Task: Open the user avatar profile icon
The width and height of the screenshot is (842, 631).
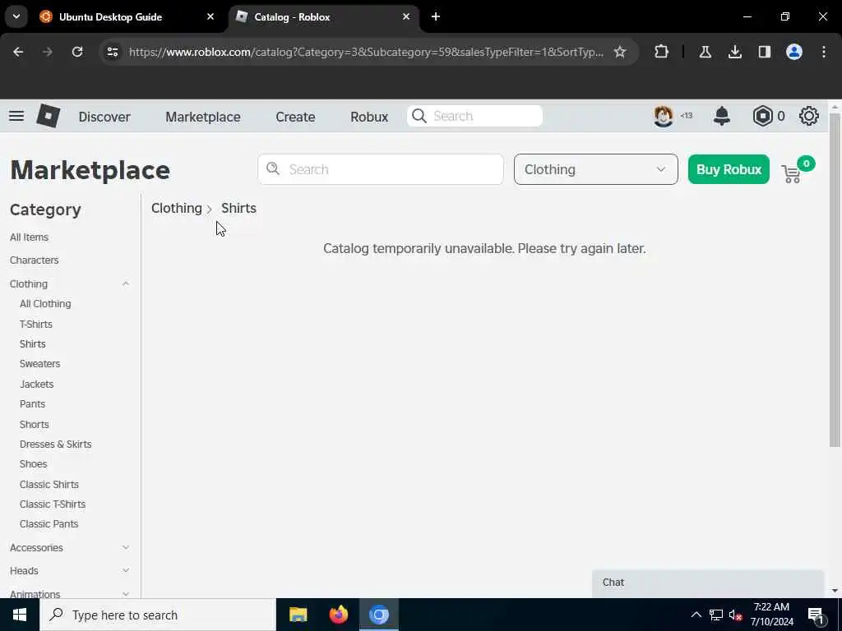Action: coord(664,116)
